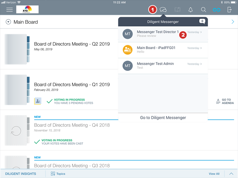Screen dimensions: 238x178
Task: Open the hamburger menu
Action: coord(10,9)
